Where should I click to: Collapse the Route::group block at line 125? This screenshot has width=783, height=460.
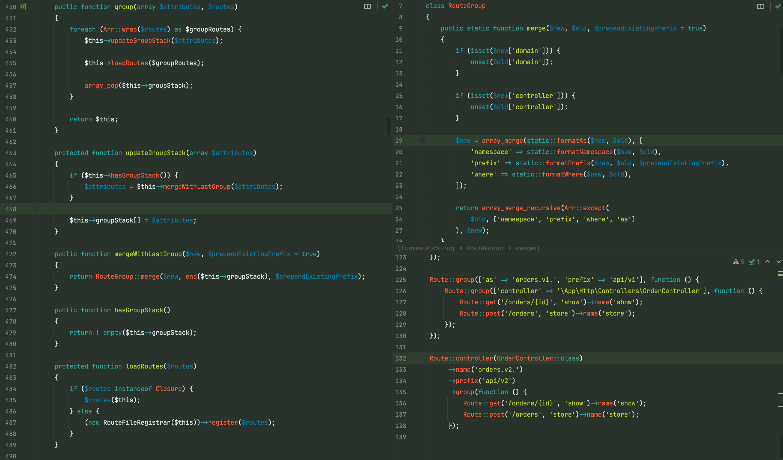(427, 280)
